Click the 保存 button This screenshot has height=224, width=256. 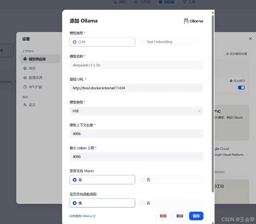point(196,216)
